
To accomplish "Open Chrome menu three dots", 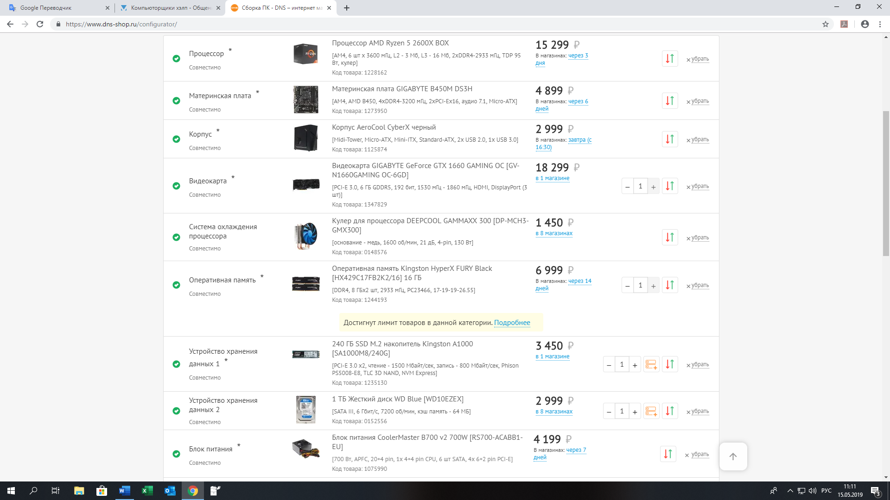I will click(x=880, y=24).
